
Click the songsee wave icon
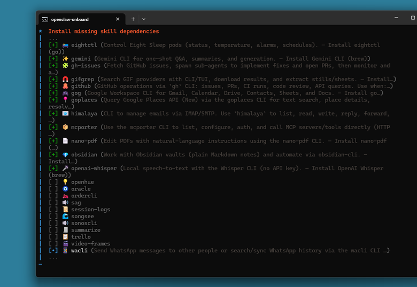pos(65,217)
